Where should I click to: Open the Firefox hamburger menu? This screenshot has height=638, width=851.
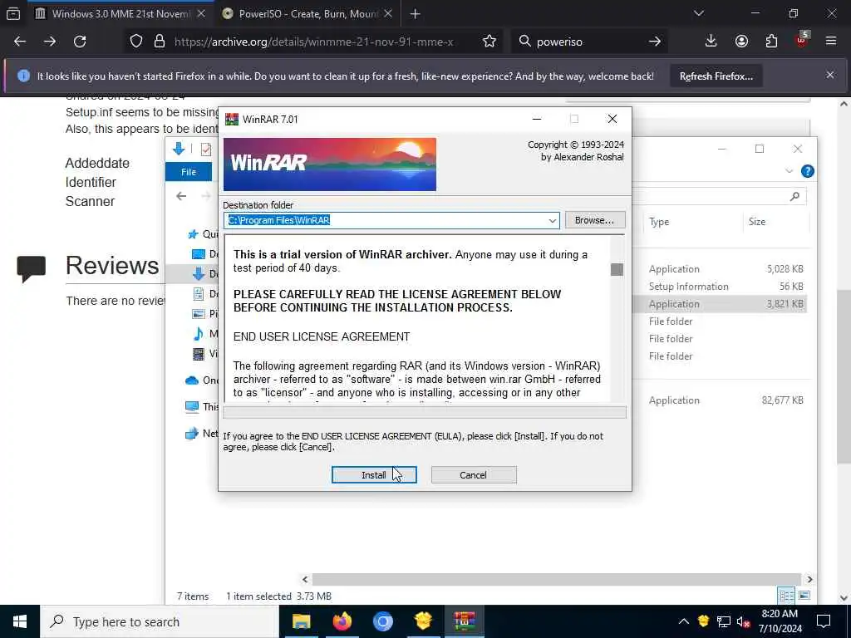click(x=831, y=42)
